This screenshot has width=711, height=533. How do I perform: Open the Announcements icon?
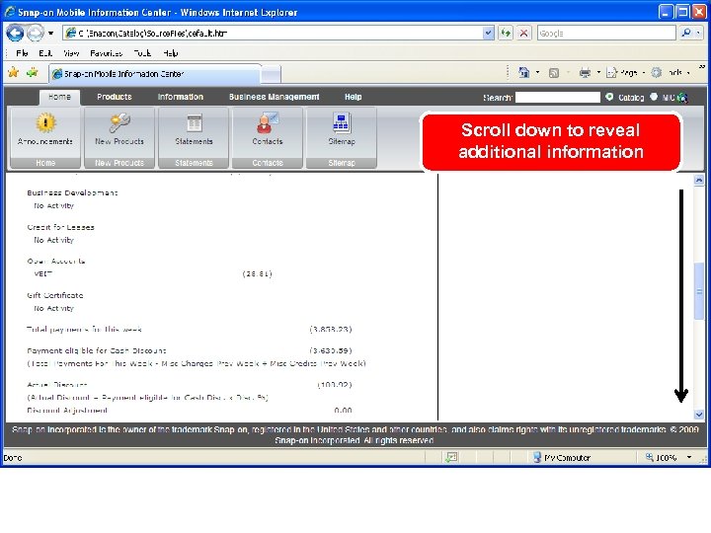point(45,122)
